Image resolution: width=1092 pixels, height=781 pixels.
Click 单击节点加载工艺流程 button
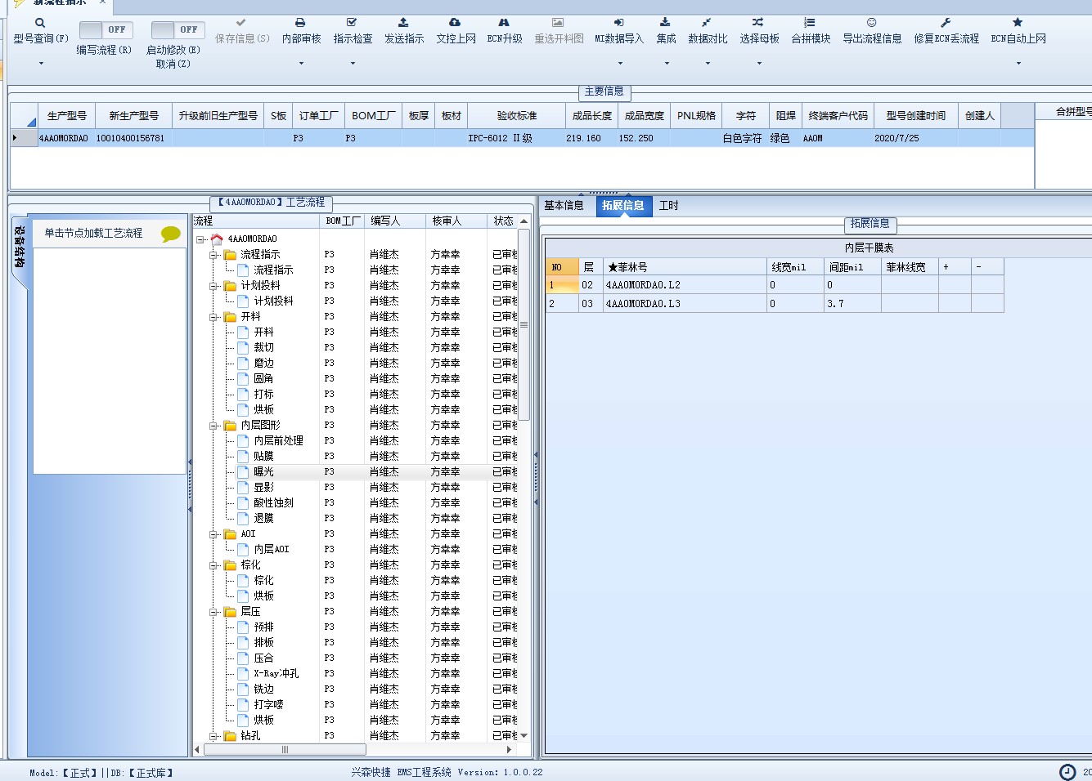93,234
